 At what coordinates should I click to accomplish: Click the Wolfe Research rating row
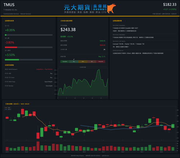29,69
